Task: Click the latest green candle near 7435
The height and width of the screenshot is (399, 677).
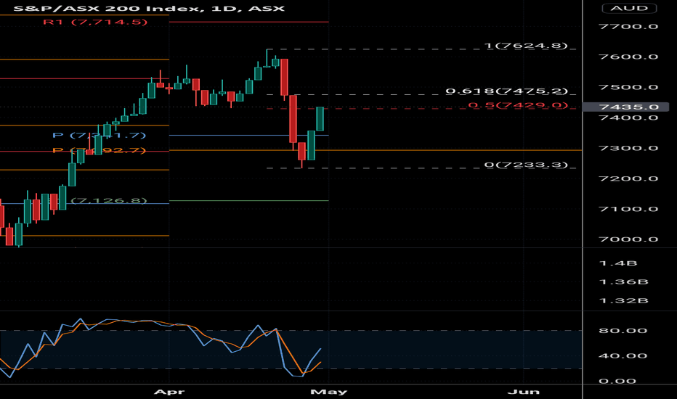Action: pyautogui.click(x=320, y=119)
